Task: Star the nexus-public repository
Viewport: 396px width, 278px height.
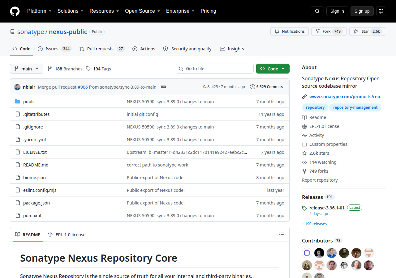Action: click(x=368, y=32)
